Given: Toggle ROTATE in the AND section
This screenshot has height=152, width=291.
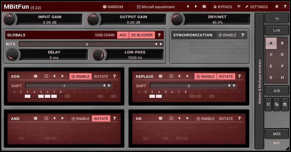Looking at the screenshot, I should coord(101,119).
